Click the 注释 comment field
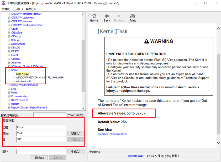Viewport: 221px width, 162px height. tap(41, 152)
